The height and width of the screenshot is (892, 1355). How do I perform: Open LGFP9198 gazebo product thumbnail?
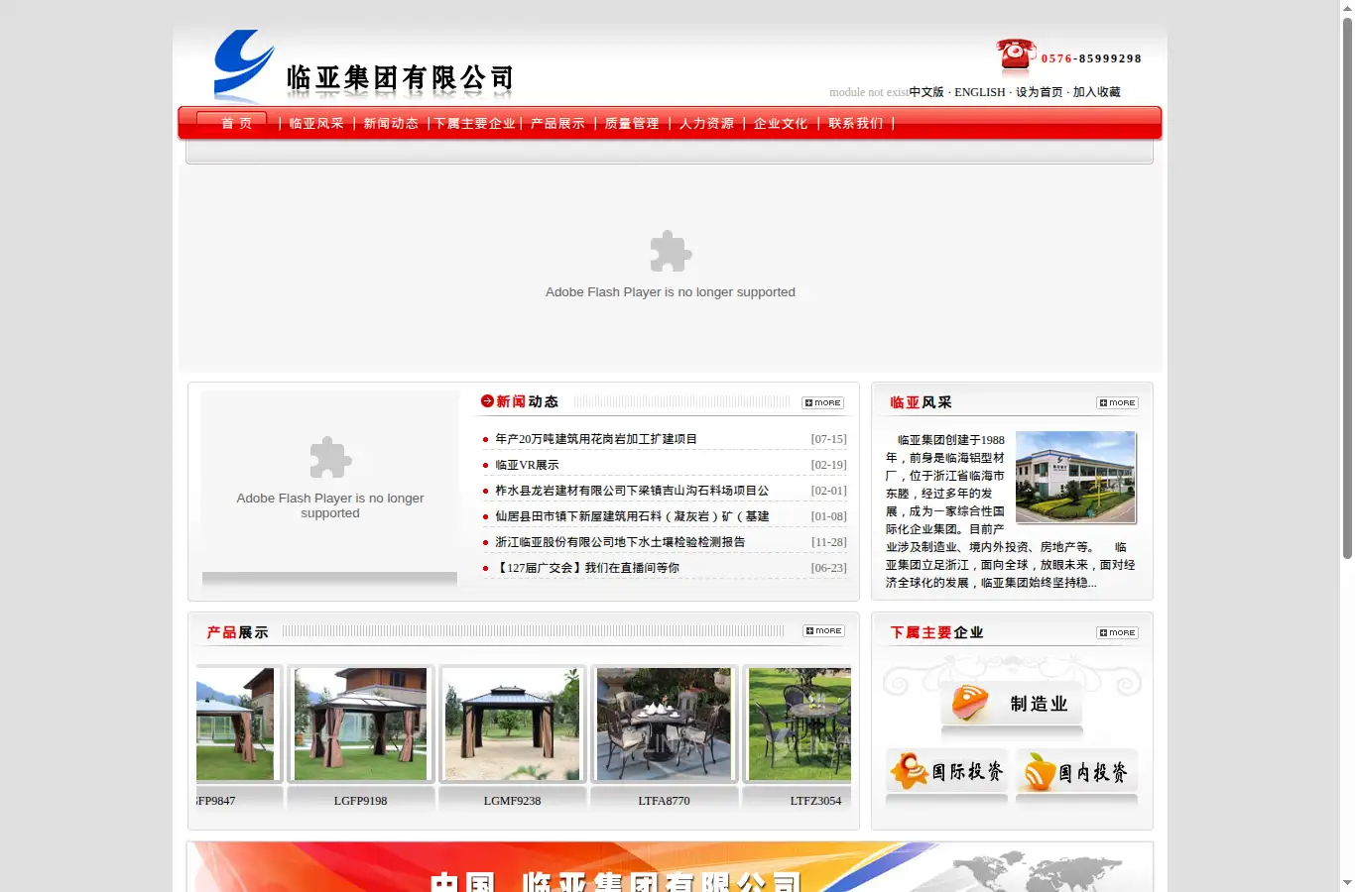tap(360, 724)
